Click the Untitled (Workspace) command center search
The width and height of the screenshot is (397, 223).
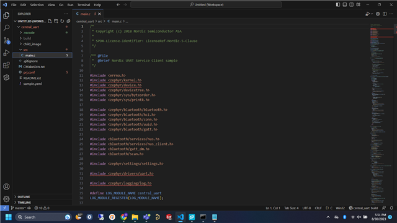(206, 4)
